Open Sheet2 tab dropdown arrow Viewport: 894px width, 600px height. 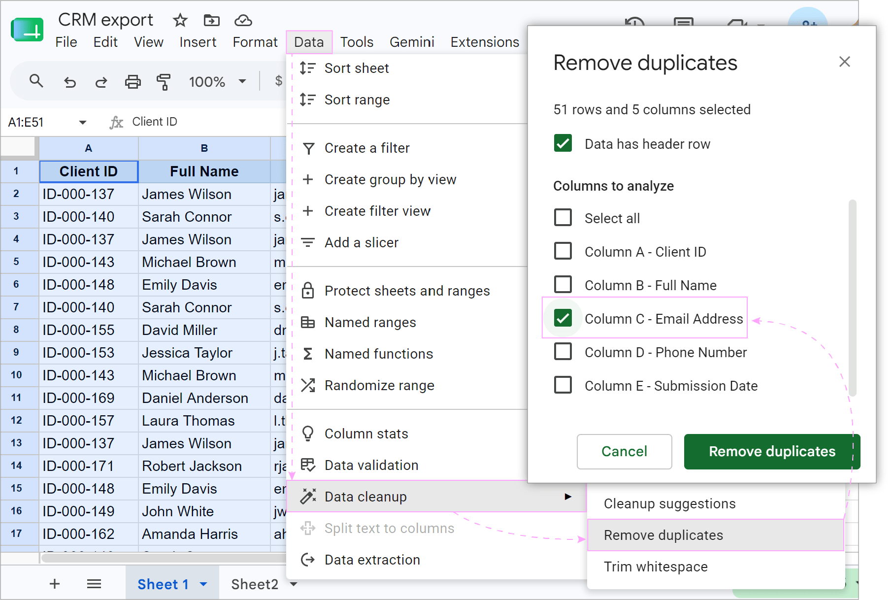(x=294, y=584)
